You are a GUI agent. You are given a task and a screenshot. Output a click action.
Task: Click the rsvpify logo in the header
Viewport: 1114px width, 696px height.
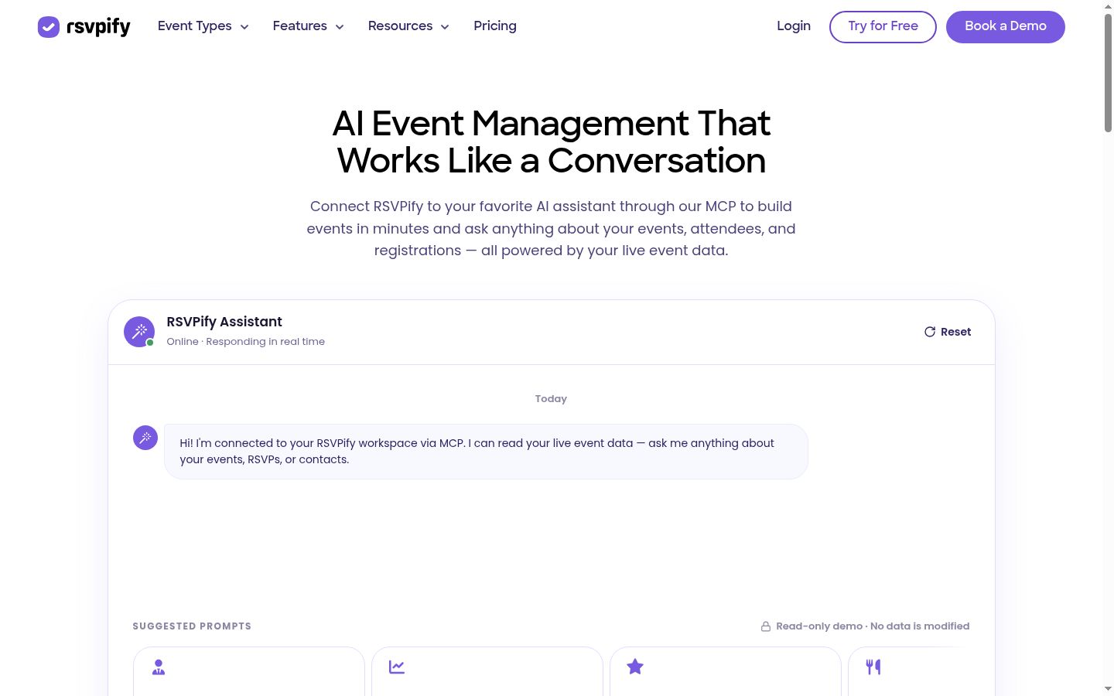[x=84, y=27]
